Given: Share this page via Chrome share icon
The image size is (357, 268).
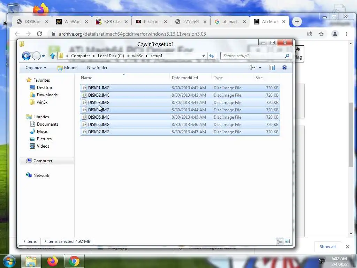Looking at the screenshot, I should [310, 34].
